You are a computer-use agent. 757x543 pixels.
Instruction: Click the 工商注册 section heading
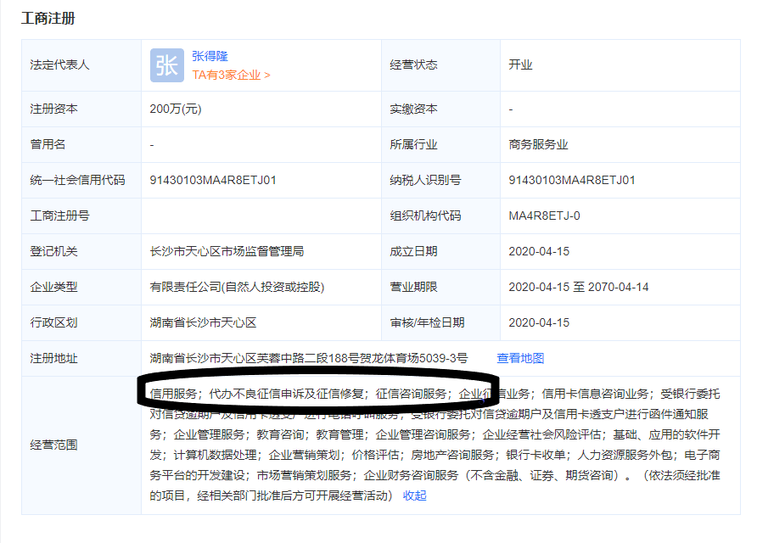point(48,17)
